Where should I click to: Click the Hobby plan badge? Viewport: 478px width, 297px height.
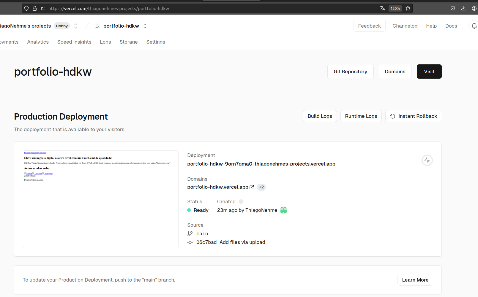[x=62, y=26]
